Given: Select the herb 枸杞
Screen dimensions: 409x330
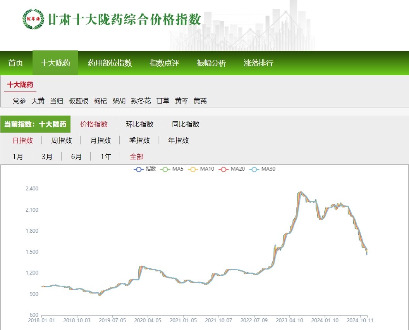Looking at the screenshot, I should click(x=100, y=101).
